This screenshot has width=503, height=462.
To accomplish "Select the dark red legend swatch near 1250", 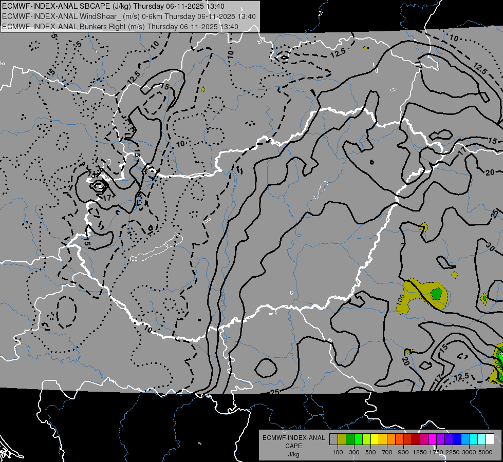I will (416, 439).
